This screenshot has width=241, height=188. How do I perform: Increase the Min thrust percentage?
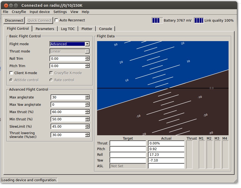pyautogui.click(x=87, y=118)
